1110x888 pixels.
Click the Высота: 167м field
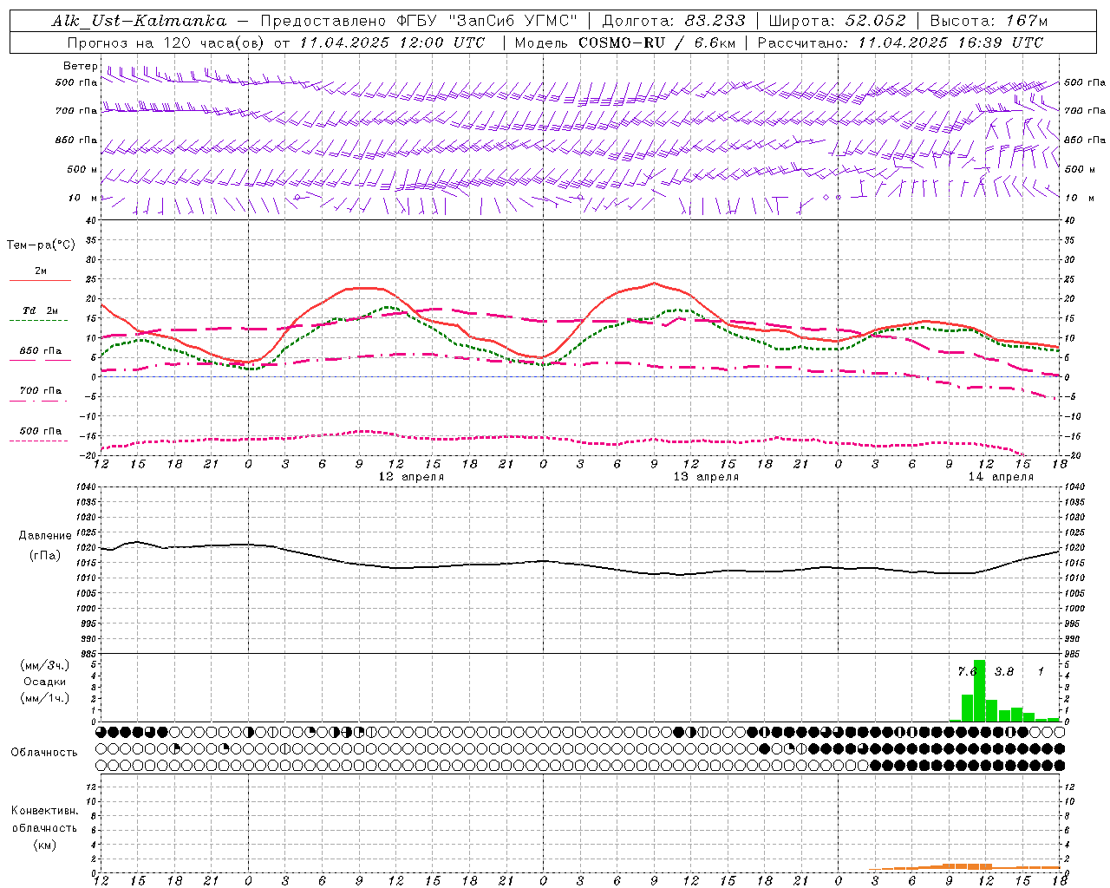tap(989, 21)
